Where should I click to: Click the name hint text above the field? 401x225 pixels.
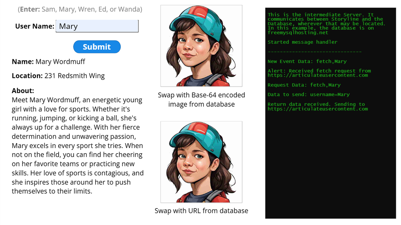(x=80, y=9)
